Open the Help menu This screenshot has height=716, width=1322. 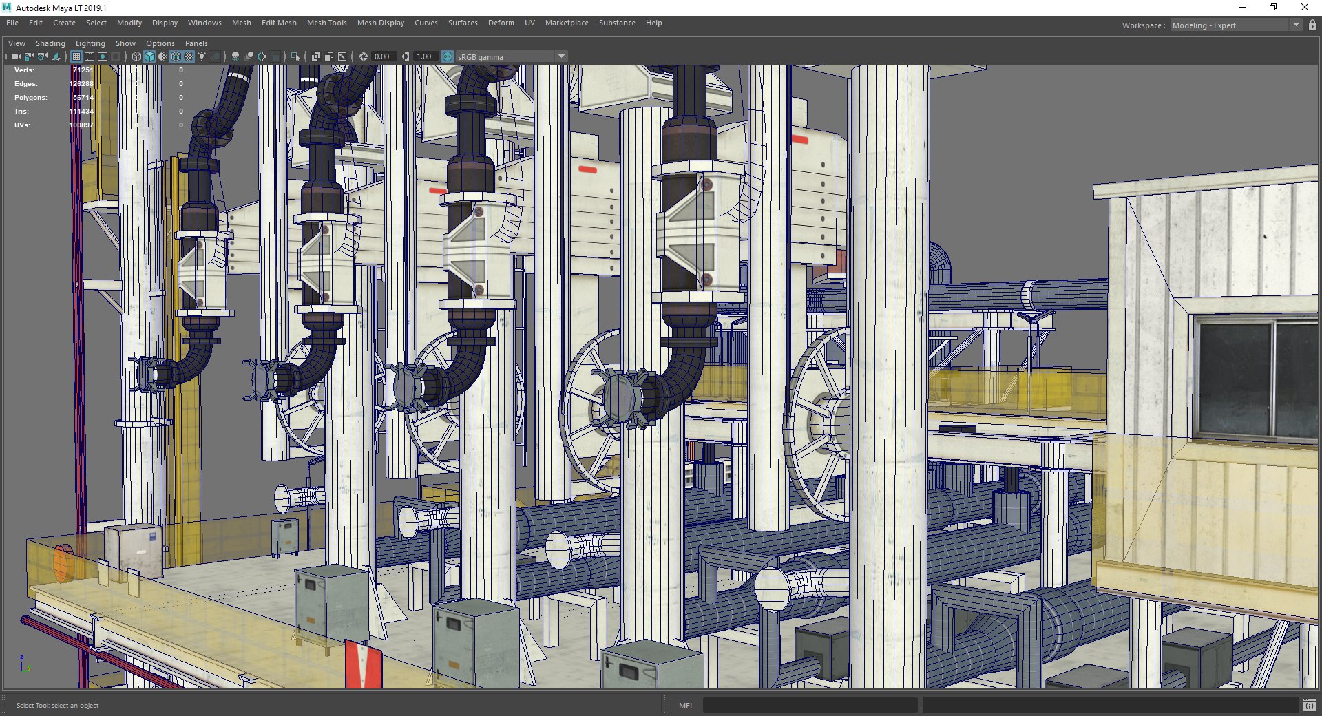(x=654, y=23)
